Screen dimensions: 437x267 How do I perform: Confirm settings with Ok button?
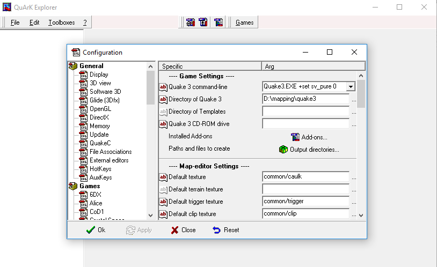point(96,230)
